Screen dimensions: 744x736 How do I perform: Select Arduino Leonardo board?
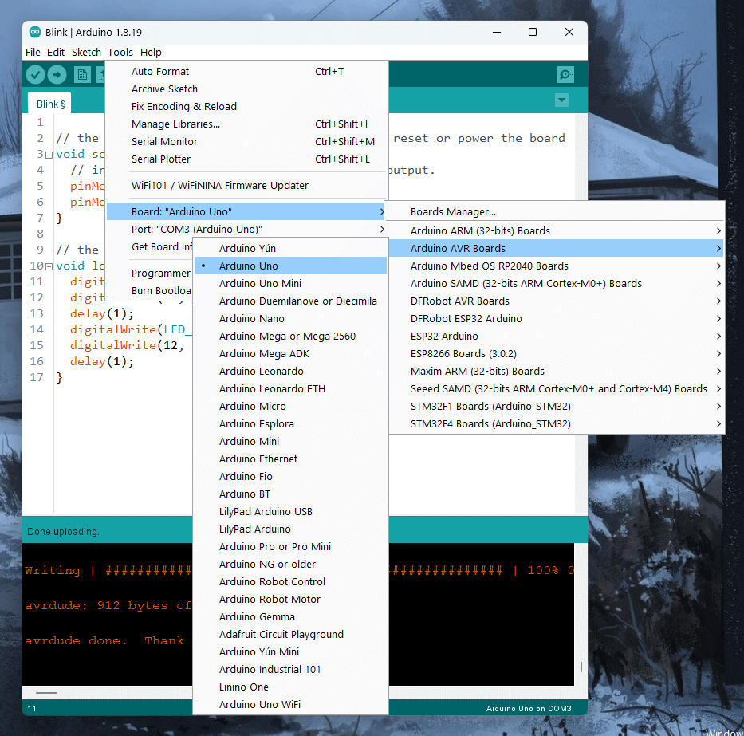click(290, 371)
